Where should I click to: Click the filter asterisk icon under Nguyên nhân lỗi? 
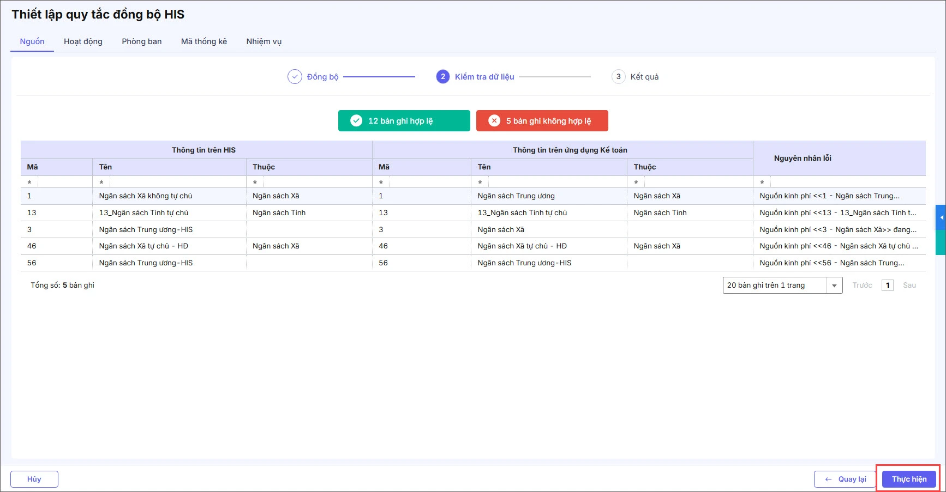click(762, 183)
